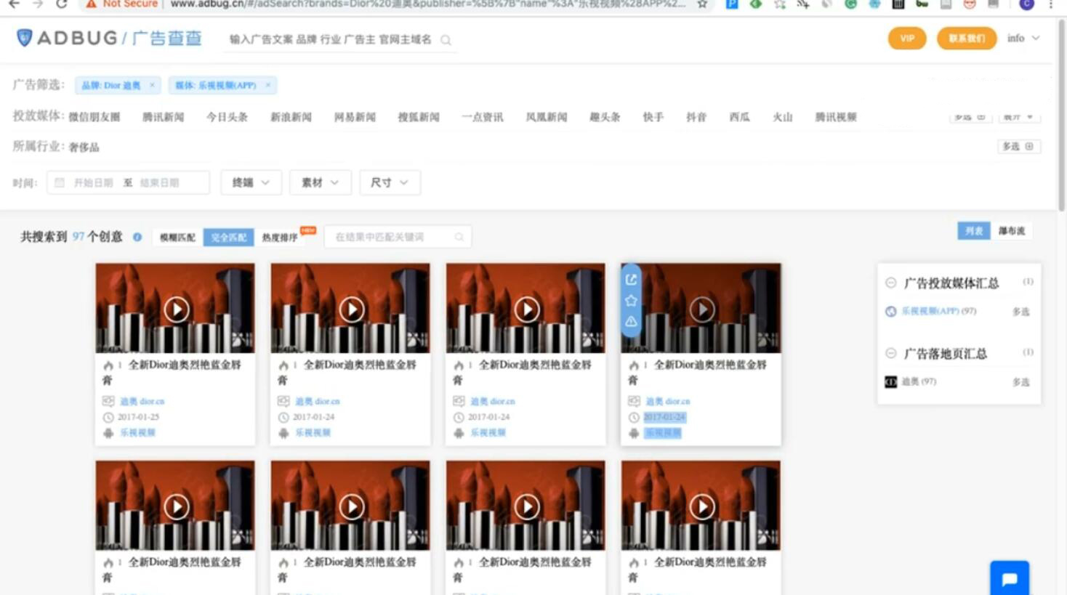Switch to 模糊匹配 matching mode
This screenshot has height=595, width=1067.
click(x=177, y=238)
